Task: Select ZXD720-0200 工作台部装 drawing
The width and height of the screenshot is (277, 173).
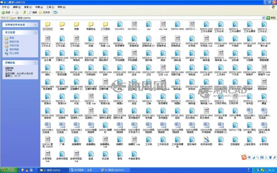Action: click(206, 27)
